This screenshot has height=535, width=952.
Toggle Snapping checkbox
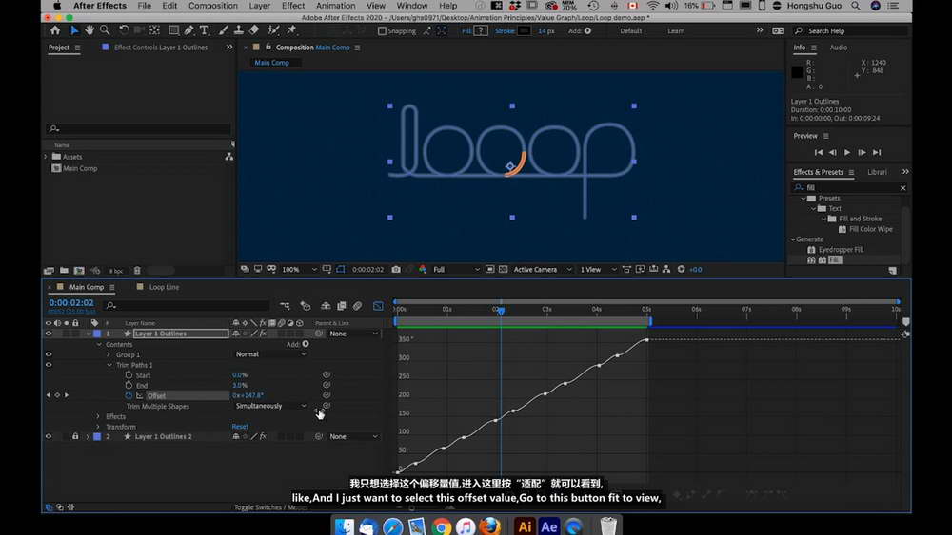pyautogui.click(x=382, y=31)
